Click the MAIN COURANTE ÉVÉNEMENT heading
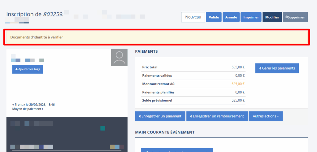 click(165, 132)
